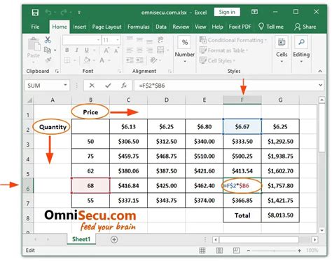Click the Redo arrow icon
This screenshot has height=261, width=332.
tap(64, 12)
